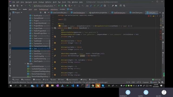Open Visual Studio Code from taskbar
Viewport: 173px width, 97px height.
point(73,86)
